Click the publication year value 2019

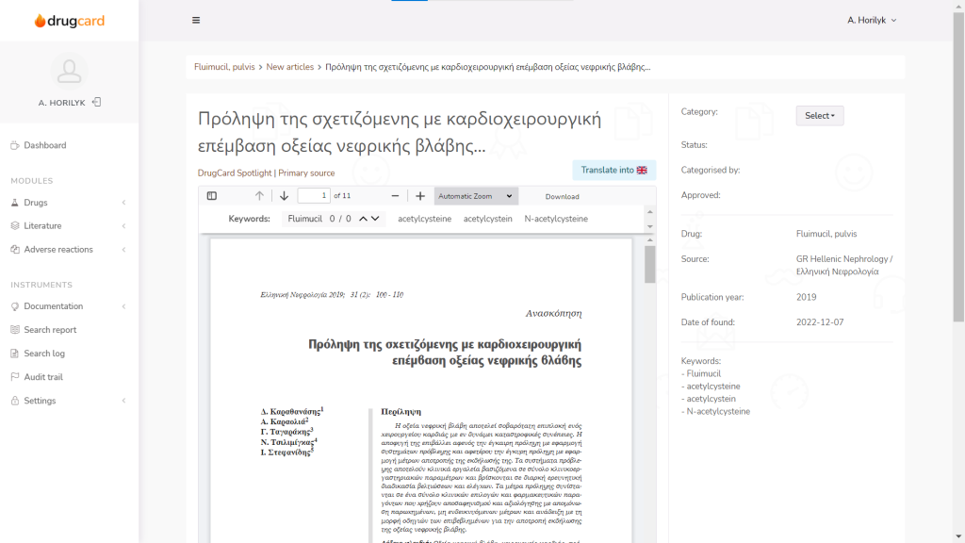point(807,297)
